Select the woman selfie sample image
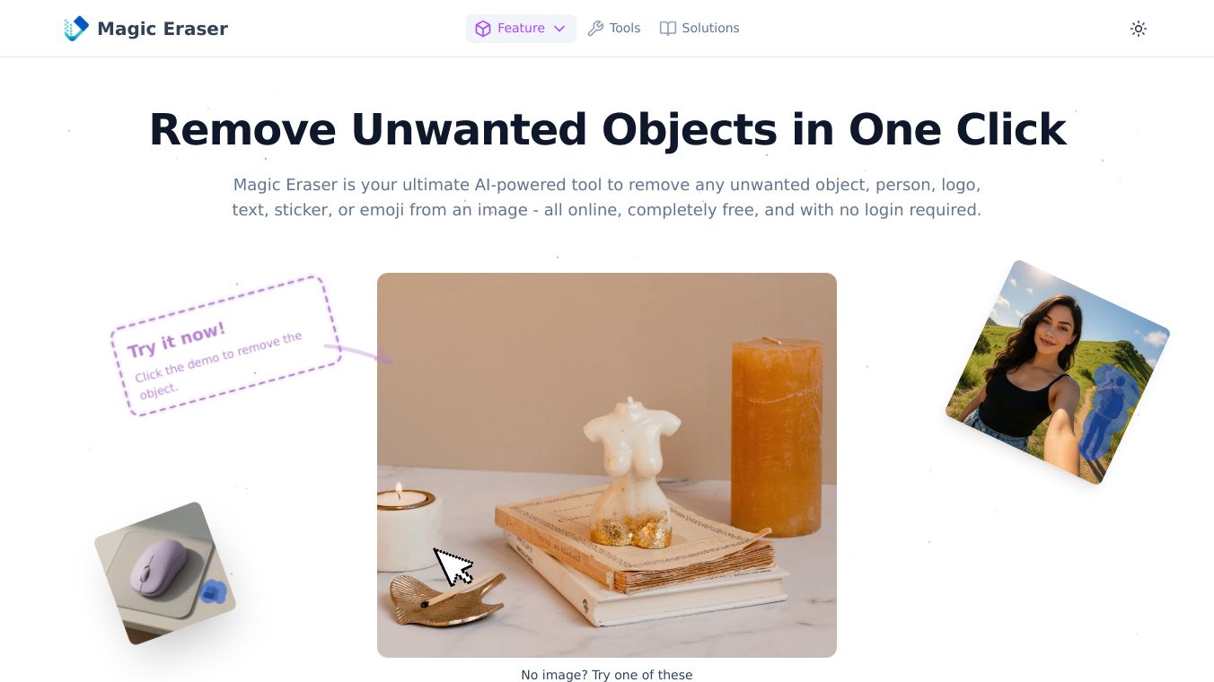 1058,372
